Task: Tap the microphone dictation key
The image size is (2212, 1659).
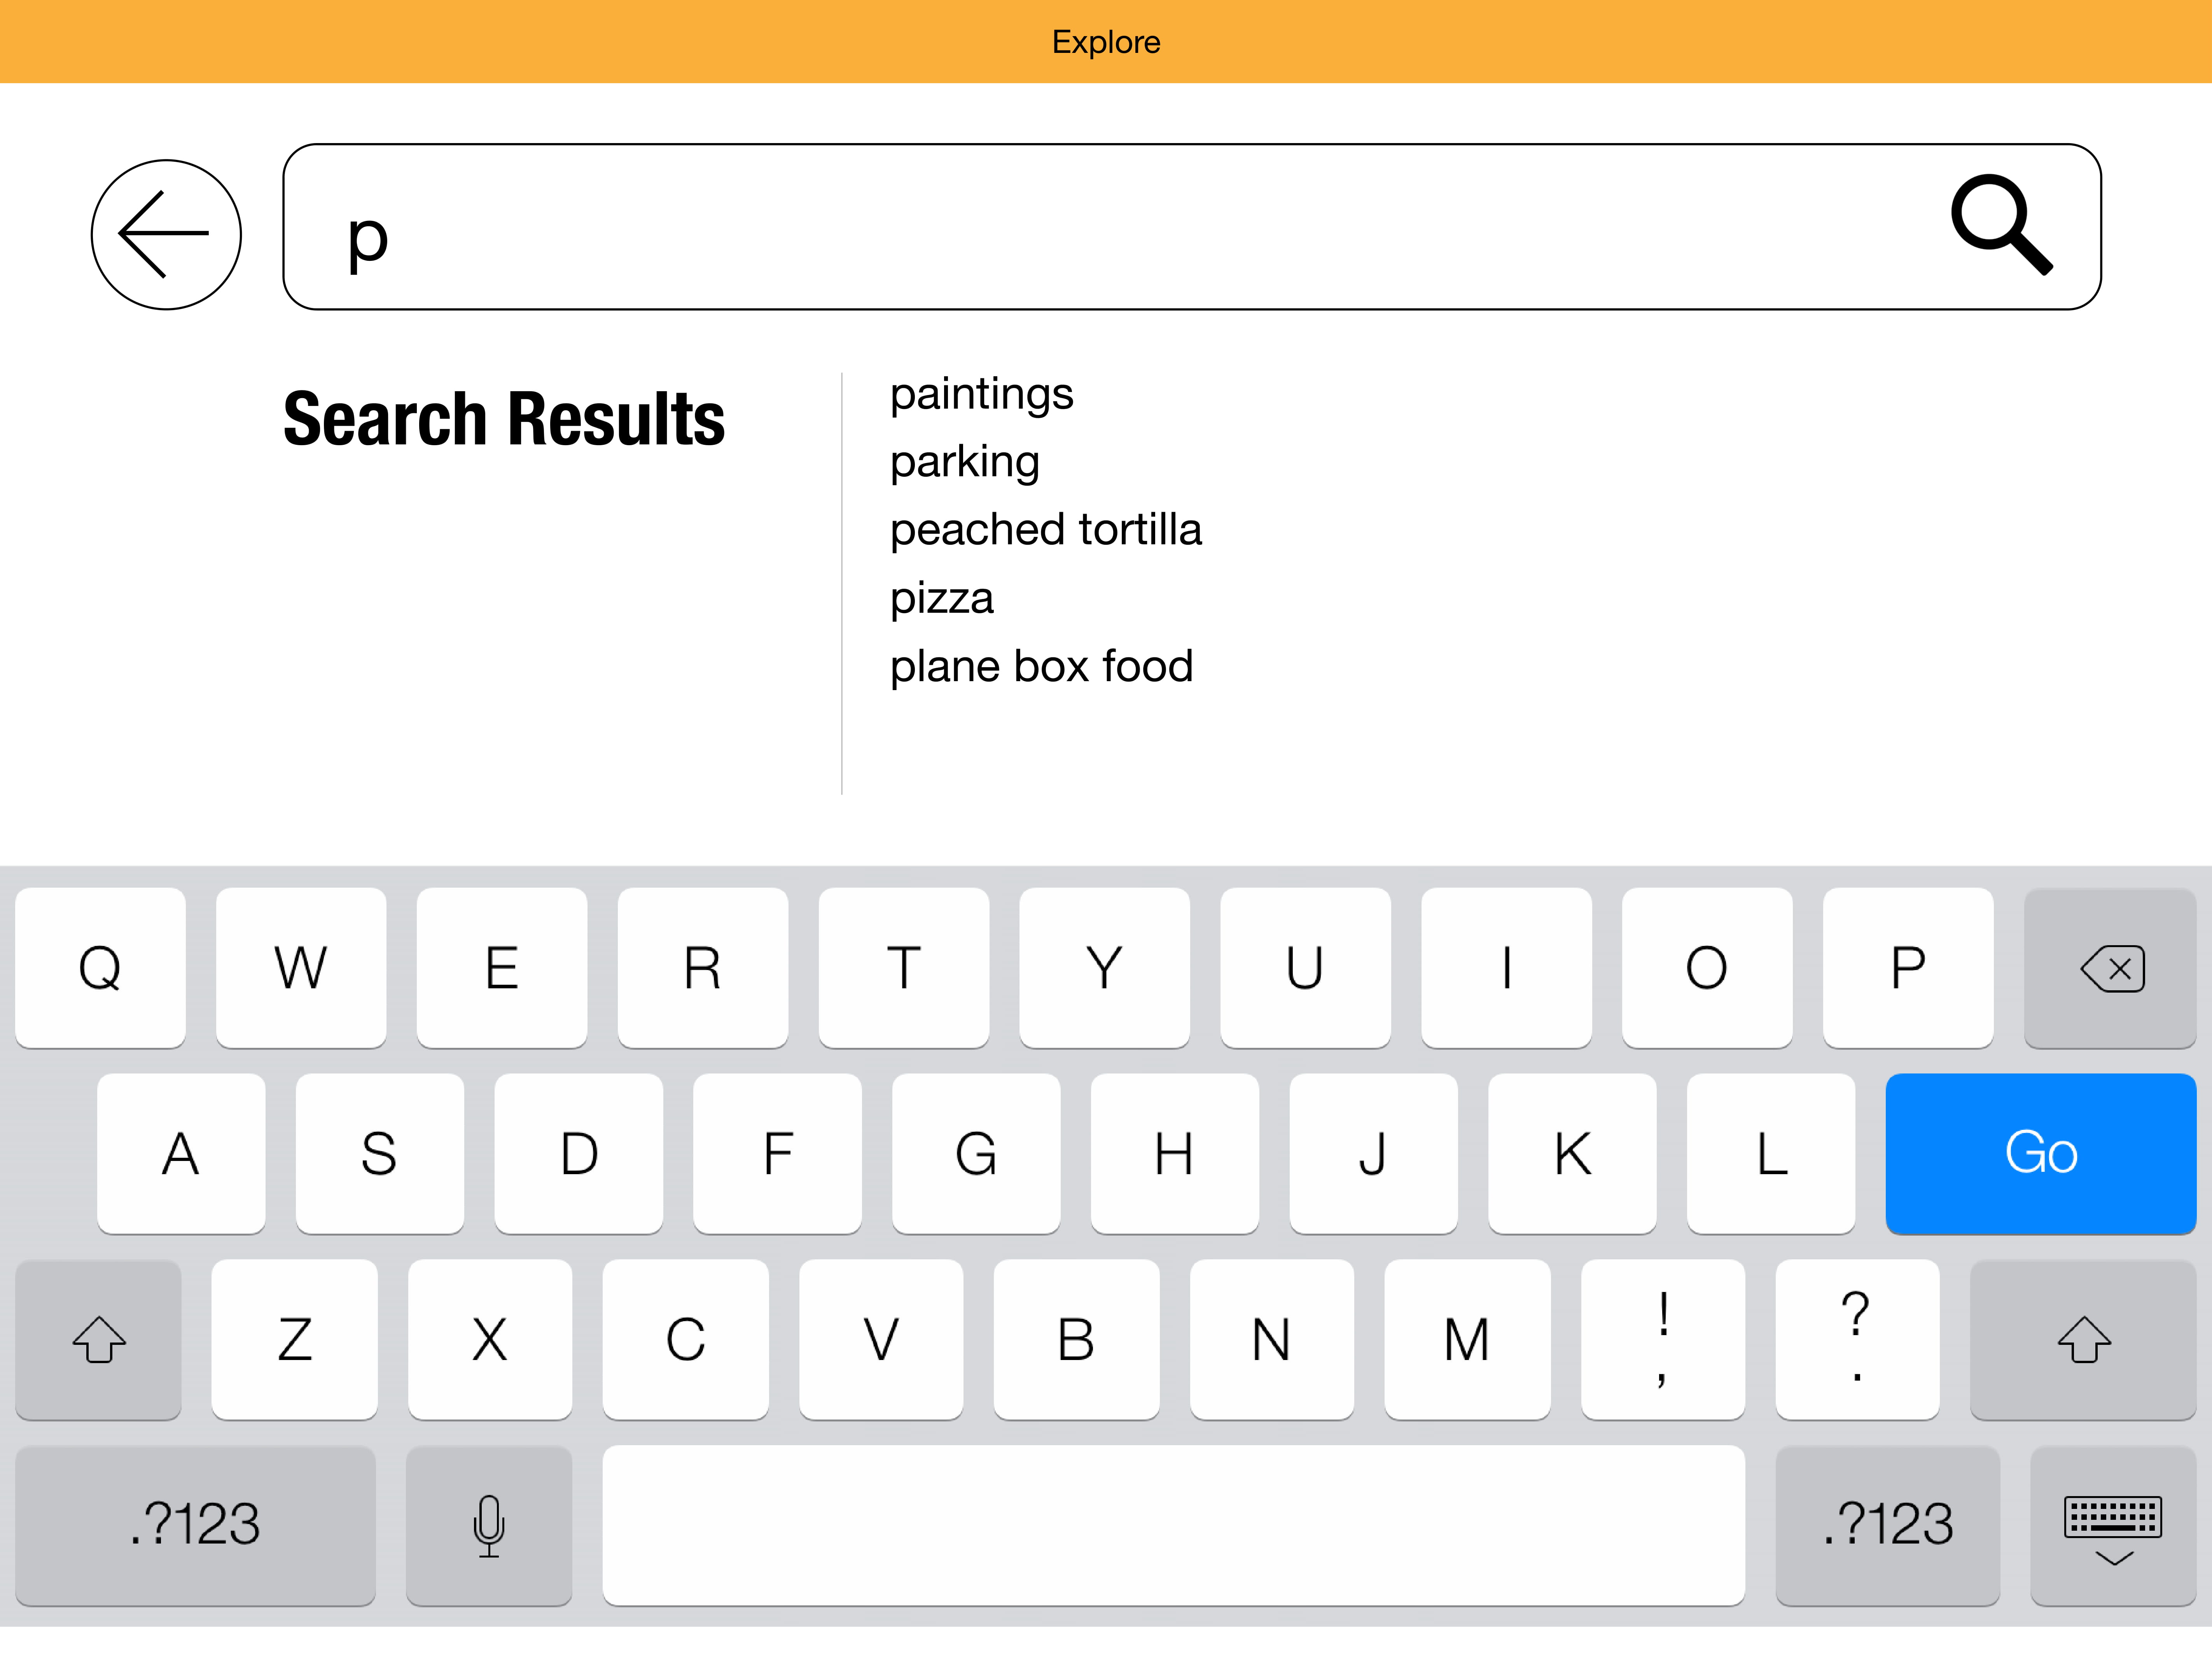Action: click(x=489, y=1525)
